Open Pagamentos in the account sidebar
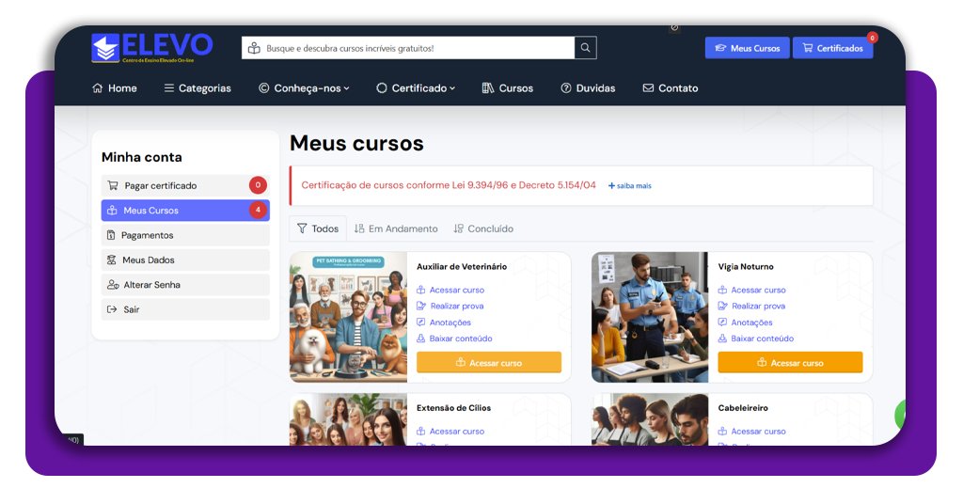Image resolution: width=963 pixels, height=504 pixels. coord(185,235)
